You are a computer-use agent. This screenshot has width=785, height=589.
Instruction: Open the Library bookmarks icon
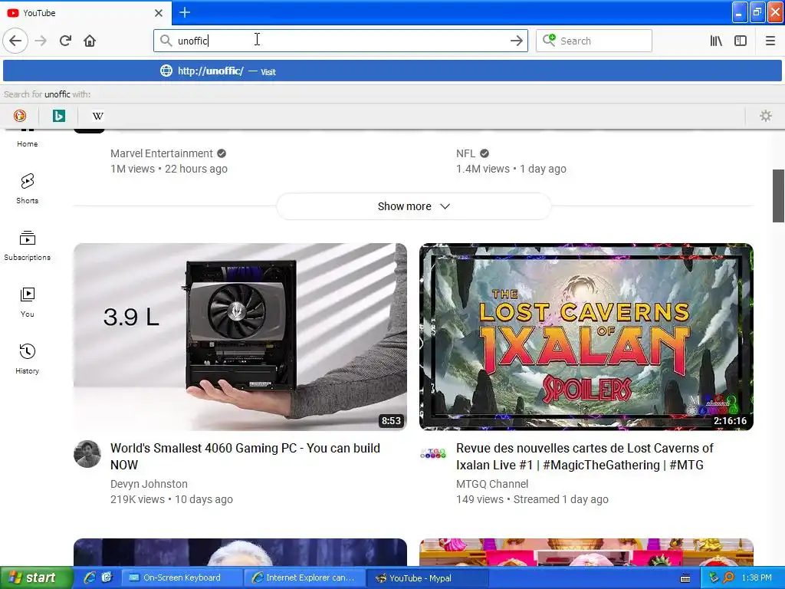click(x=716, y=41)
